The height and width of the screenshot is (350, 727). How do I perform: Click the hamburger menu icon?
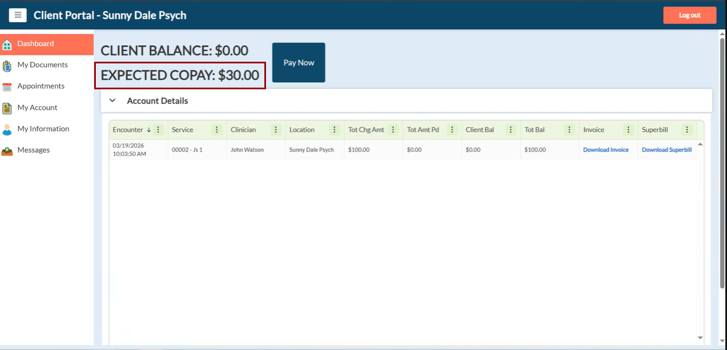(18, 15)
